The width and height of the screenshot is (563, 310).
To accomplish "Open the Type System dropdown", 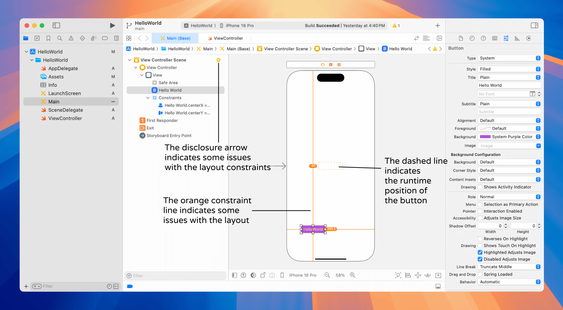I will [509, 58].
